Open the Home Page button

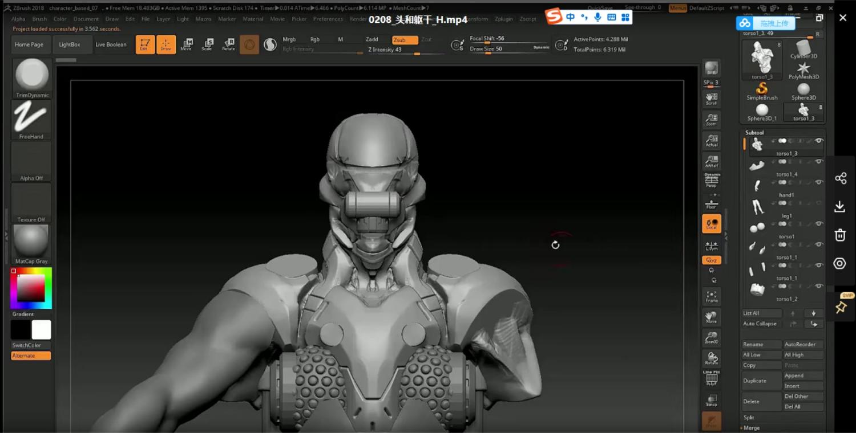(x=29, y=44)
